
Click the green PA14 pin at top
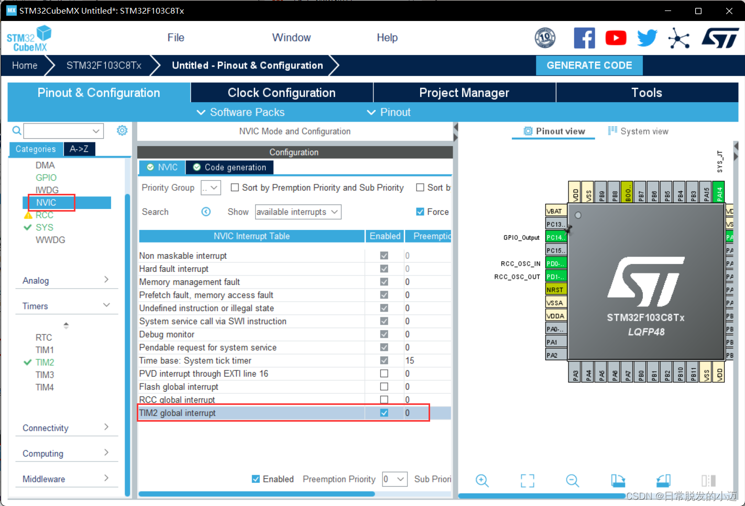pos(719,192)
